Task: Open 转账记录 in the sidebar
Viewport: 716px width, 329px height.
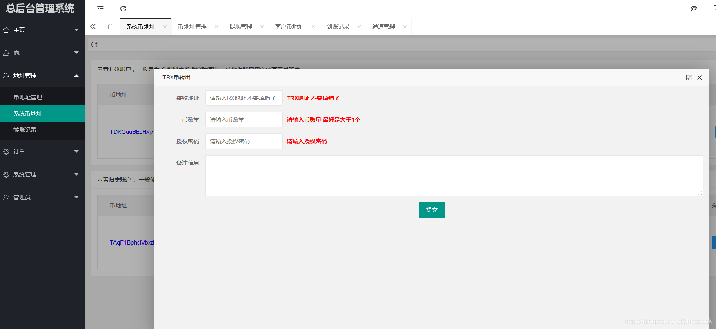Action: coord(42,130)
